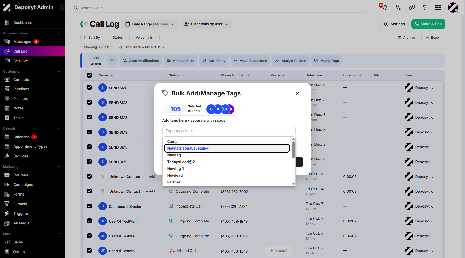The width and height of the screenshot is (465, 258).
Task: Sort by Voicemail column arrow
Action: pos(290,75)
